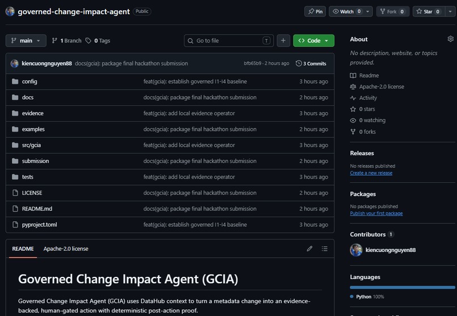Open the Star lists dropdown arrow

[450, 11]
